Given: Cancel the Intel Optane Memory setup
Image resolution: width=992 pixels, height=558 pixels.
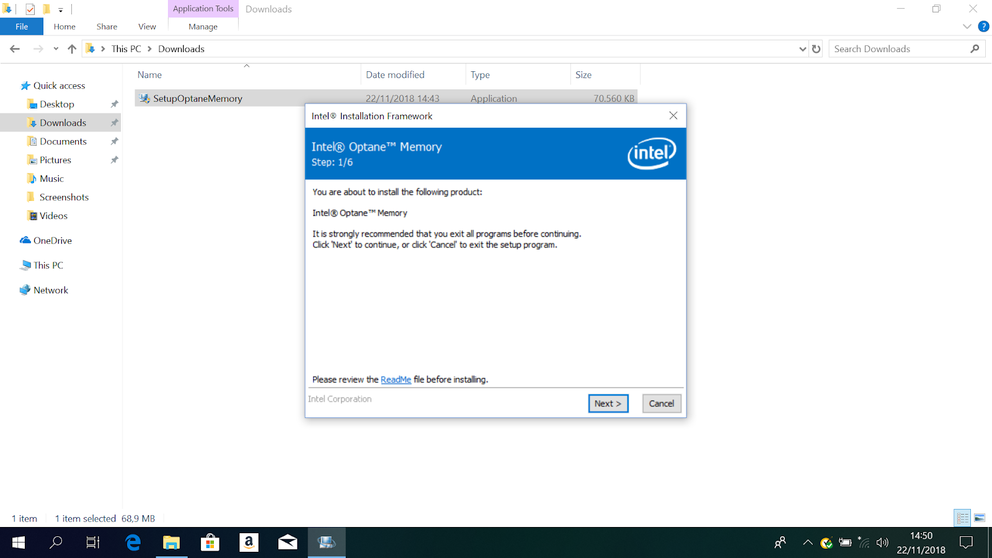Looking at the screenshot, I should click(x=662, y=404).
